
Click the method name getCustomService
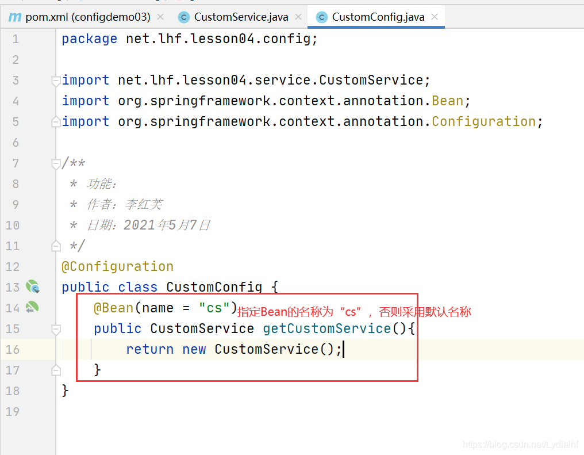coord(327,328)
